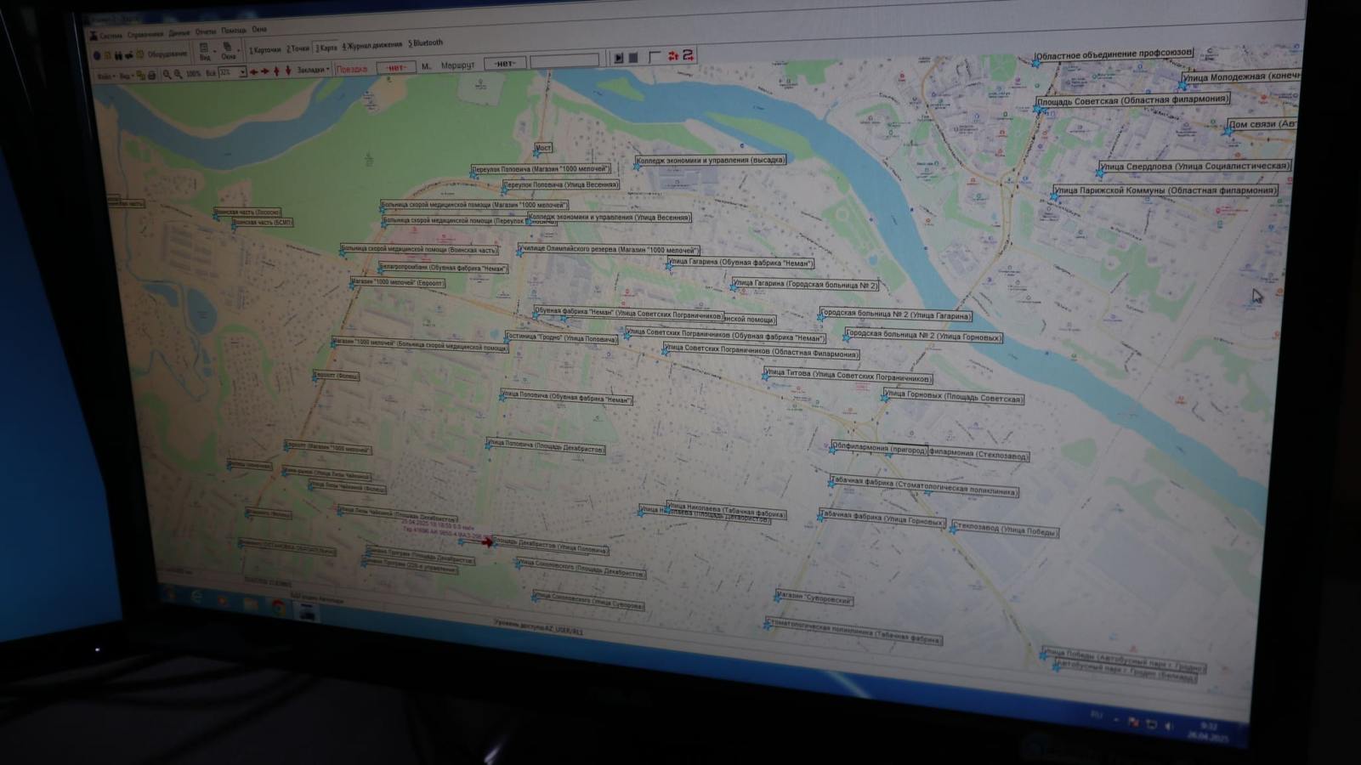Open the Данные menu
Screen dimensions: 1361x765
179,33
